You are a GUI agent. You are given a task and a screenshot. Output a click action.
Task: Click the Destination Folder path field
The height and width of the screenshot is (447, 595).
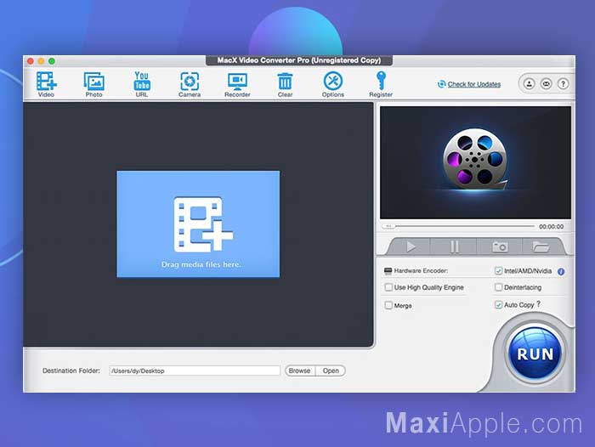pos(195,371)
